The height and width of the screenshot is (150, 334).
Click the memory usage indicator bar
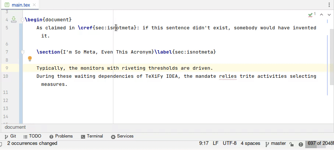pos(319,143)
